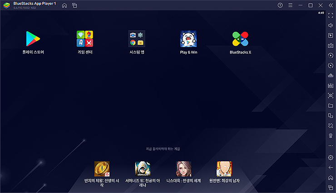Open the System Apps folder (시스템 앱)
Screen dimensions: 336x193
(x=137, y=39)
